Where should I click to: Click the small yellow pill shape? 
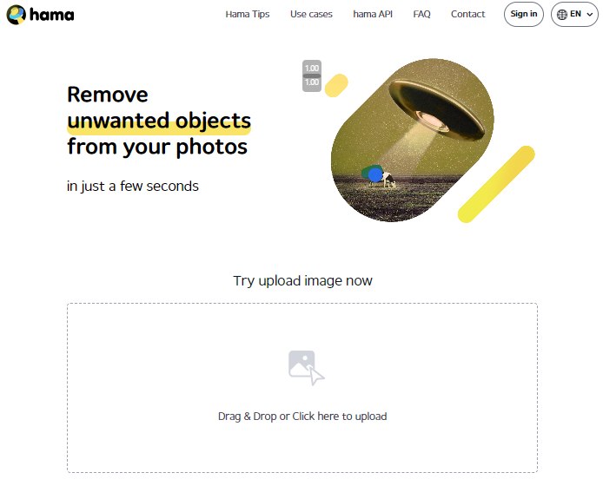336,85
